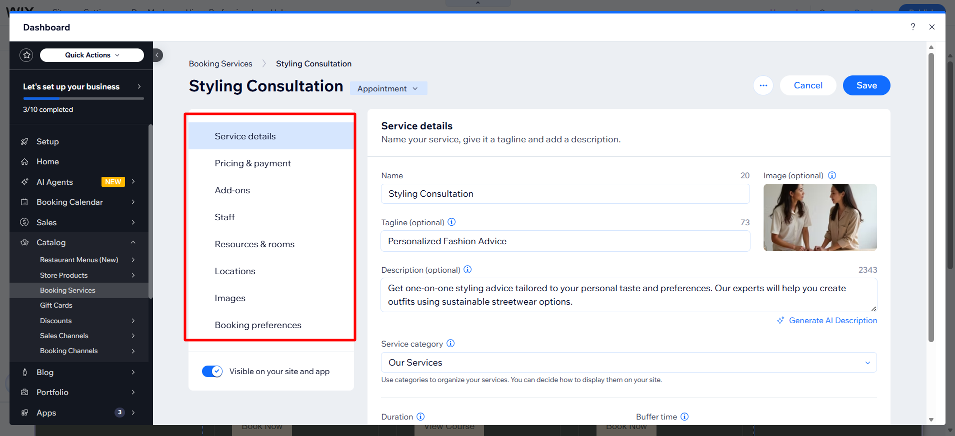The height and width of the screenshot is (436, 955).
Task: Click the AI sparkle icon beside Generate AI Description
Action: (x=780, y=320)
